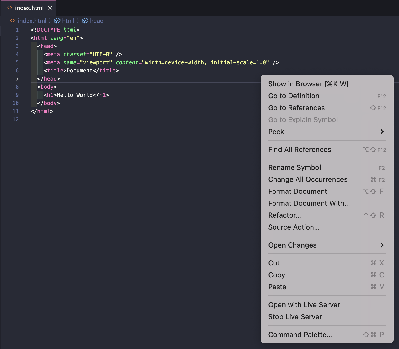Close the index.html editor tab
The width and height of the screenshot is (399, 349).
point(50,8)
